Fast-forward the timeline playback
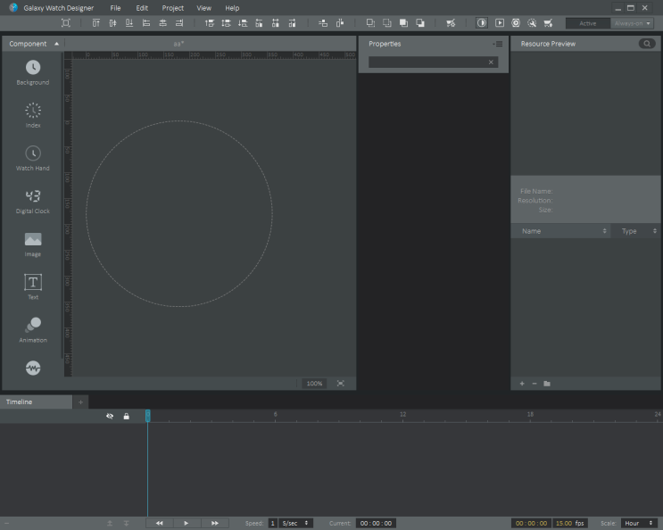The width and height of the screenshot is (663, 530). coord(215,523)
